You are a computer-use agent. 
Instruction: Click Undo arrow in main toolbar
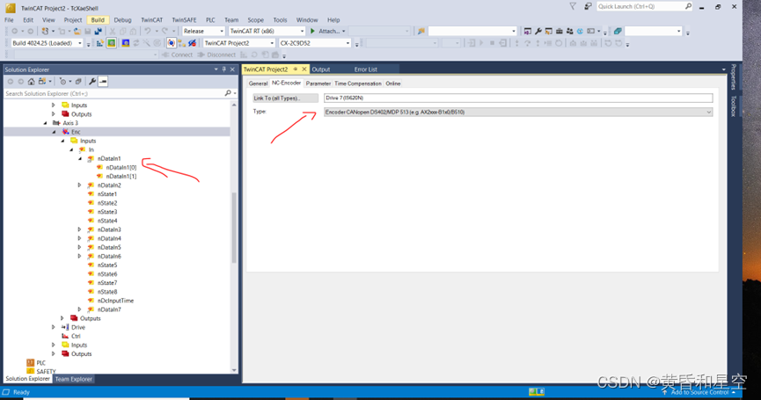[x=148, y=31]
